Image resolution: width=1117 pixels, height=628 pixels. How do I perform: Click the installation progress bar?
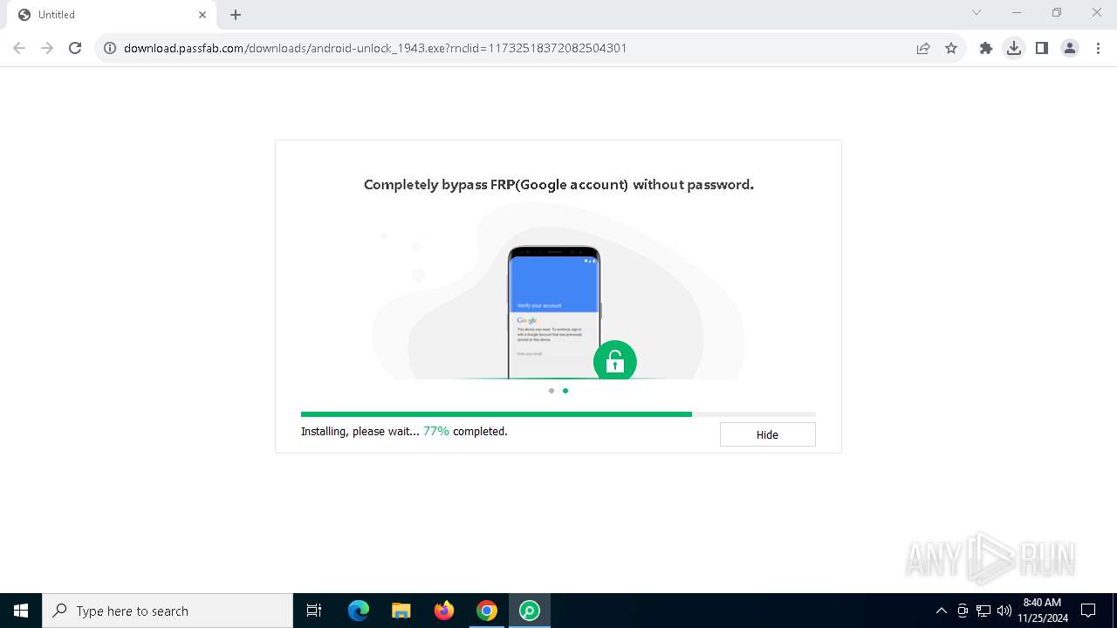[x=558, y=414]
